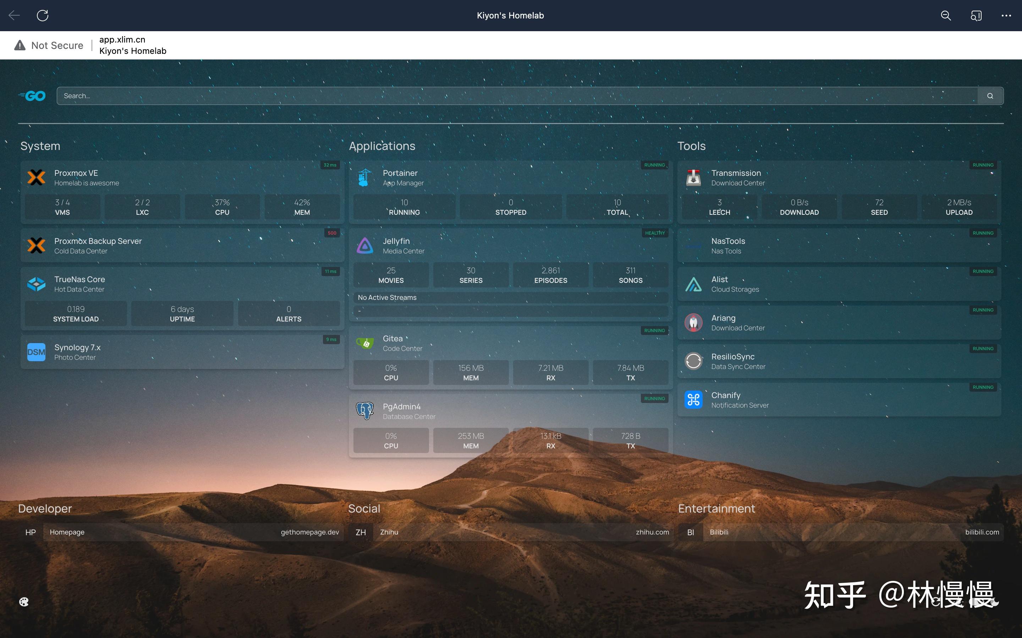Click the ResilioSync circular icon
Screen dimensions: 1022x638
tap(693, 361)
